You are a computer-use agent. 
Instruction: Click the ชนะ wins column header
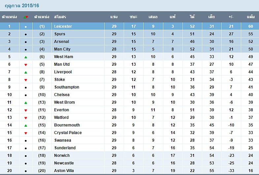pyautogui.click(x=134, y=17)
